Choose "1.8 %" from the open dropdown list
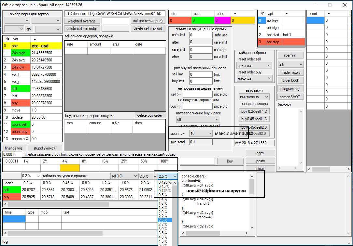 [163, 208]
